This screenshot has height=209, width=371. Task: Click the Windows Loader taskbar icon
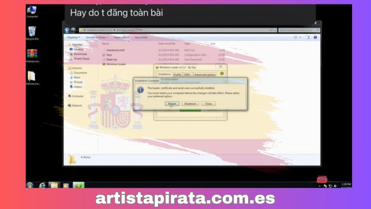78,185
